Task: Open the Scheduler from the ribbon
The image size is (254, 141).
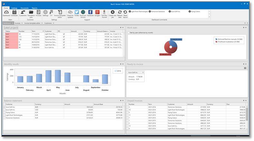Action: point(14,13)
